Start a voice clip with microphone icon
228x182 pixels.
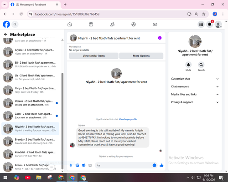click(71, 165)
